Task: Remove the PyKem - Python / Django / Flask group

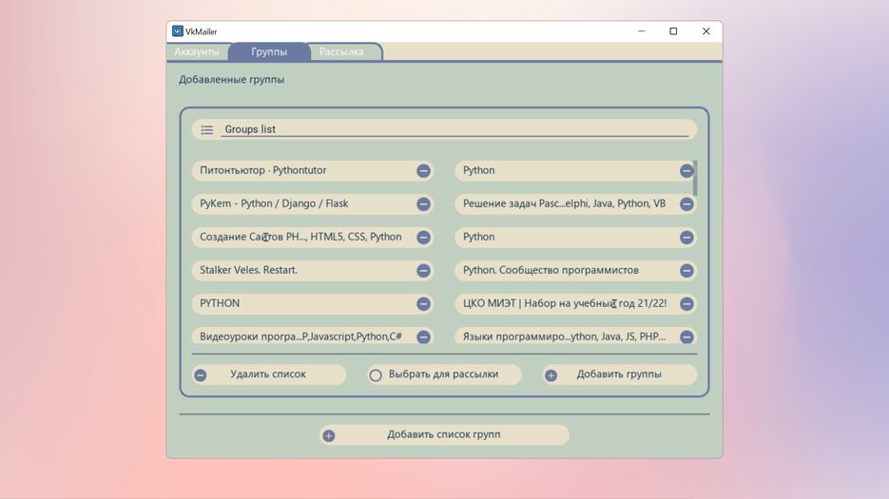Action: 423,204
